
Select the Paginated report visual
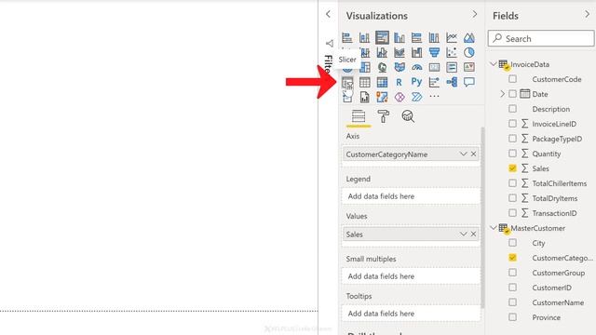[x=364, y=97]
